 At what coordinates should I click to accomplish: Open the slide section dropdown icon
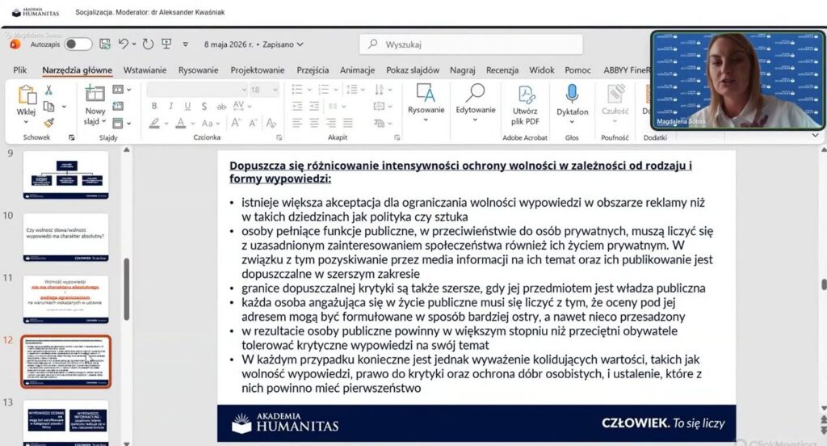coord(121,124)
